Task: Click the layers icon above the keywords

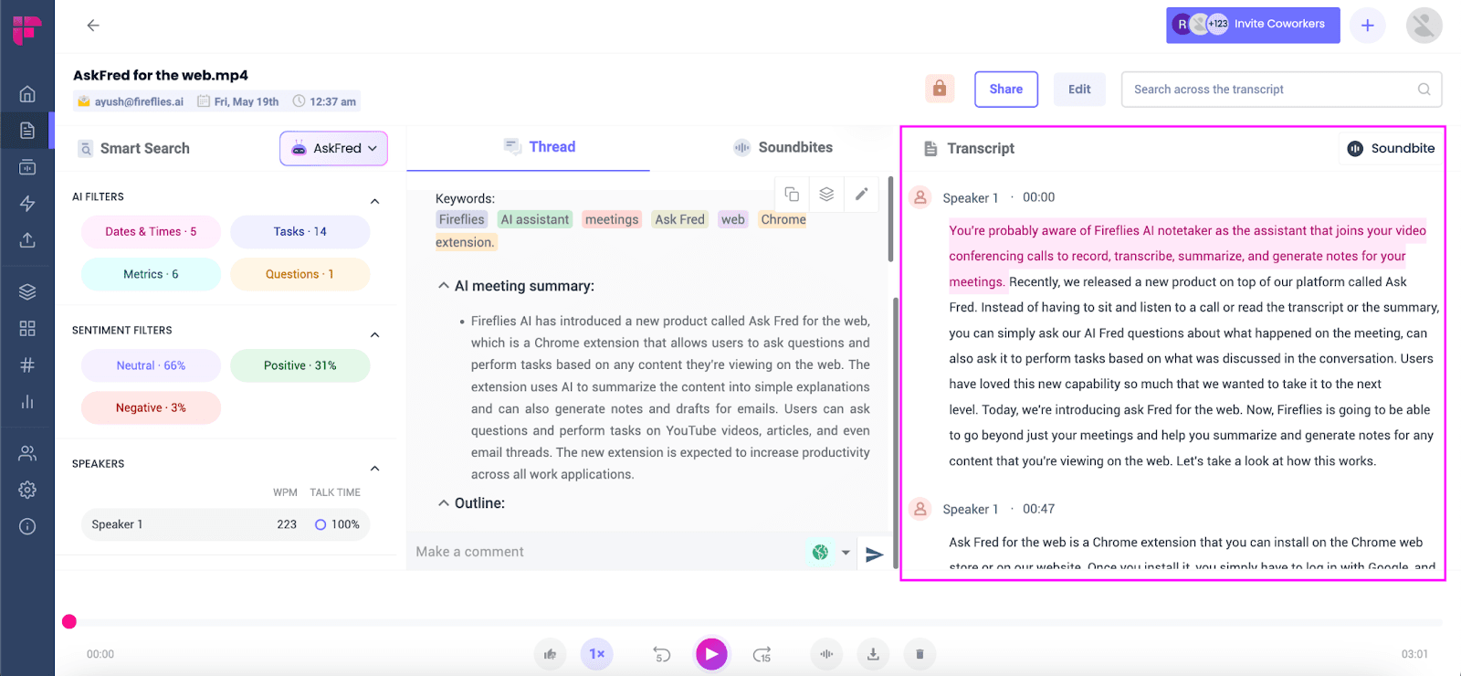Action: click(x=826, y=194)
